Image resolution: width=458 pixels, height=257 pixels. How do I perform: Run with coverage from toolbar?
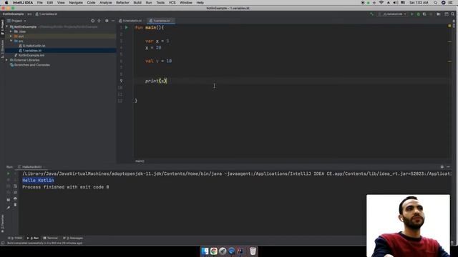tap(424, 14)
